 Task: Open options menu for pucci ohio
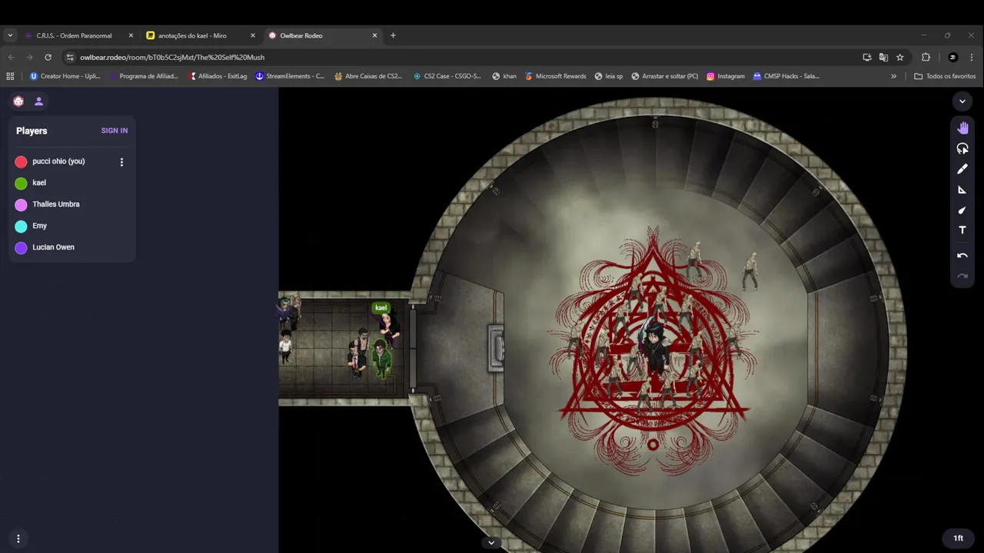point(121,162)
